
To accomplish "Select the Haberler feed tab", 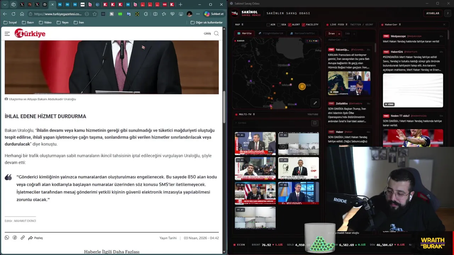I will click(x=334, y=40).
